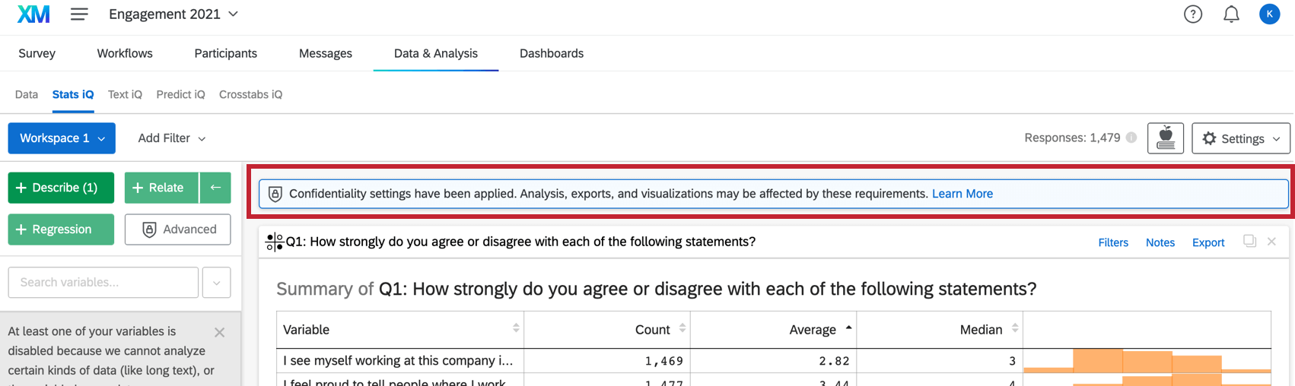Click the responses info icon
This screenshot has width=1295, height=386.
click(x=1131, y=138)
